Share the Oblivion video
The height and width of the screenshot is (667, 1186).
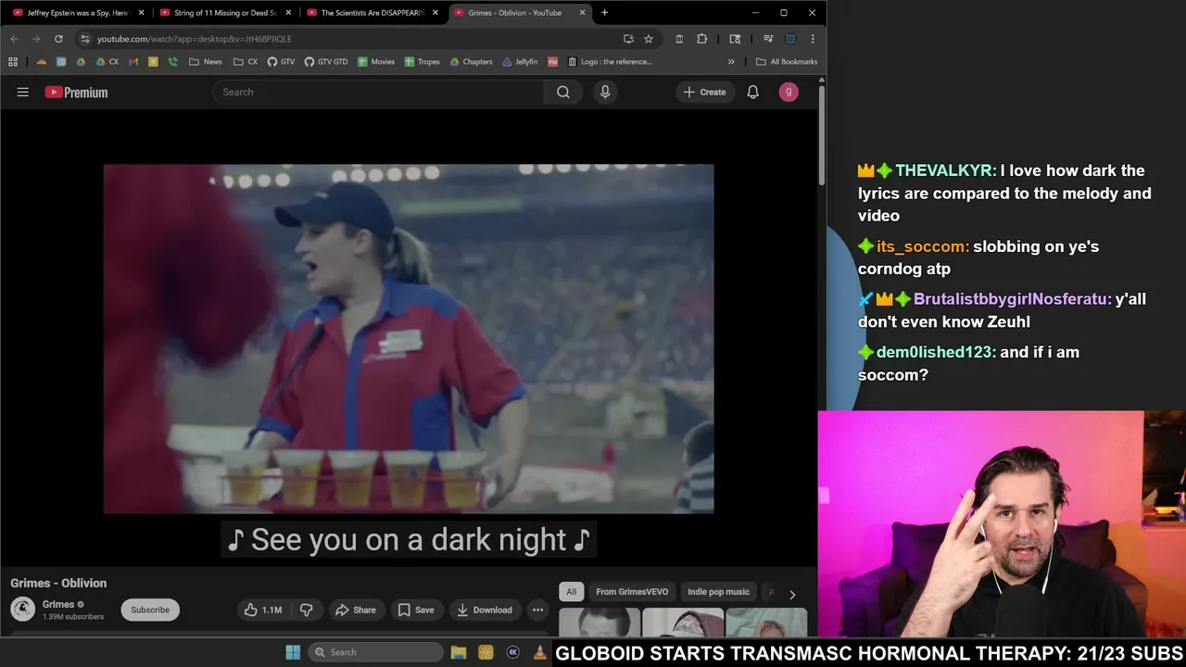pyautogui.click(x=356, y=610)
